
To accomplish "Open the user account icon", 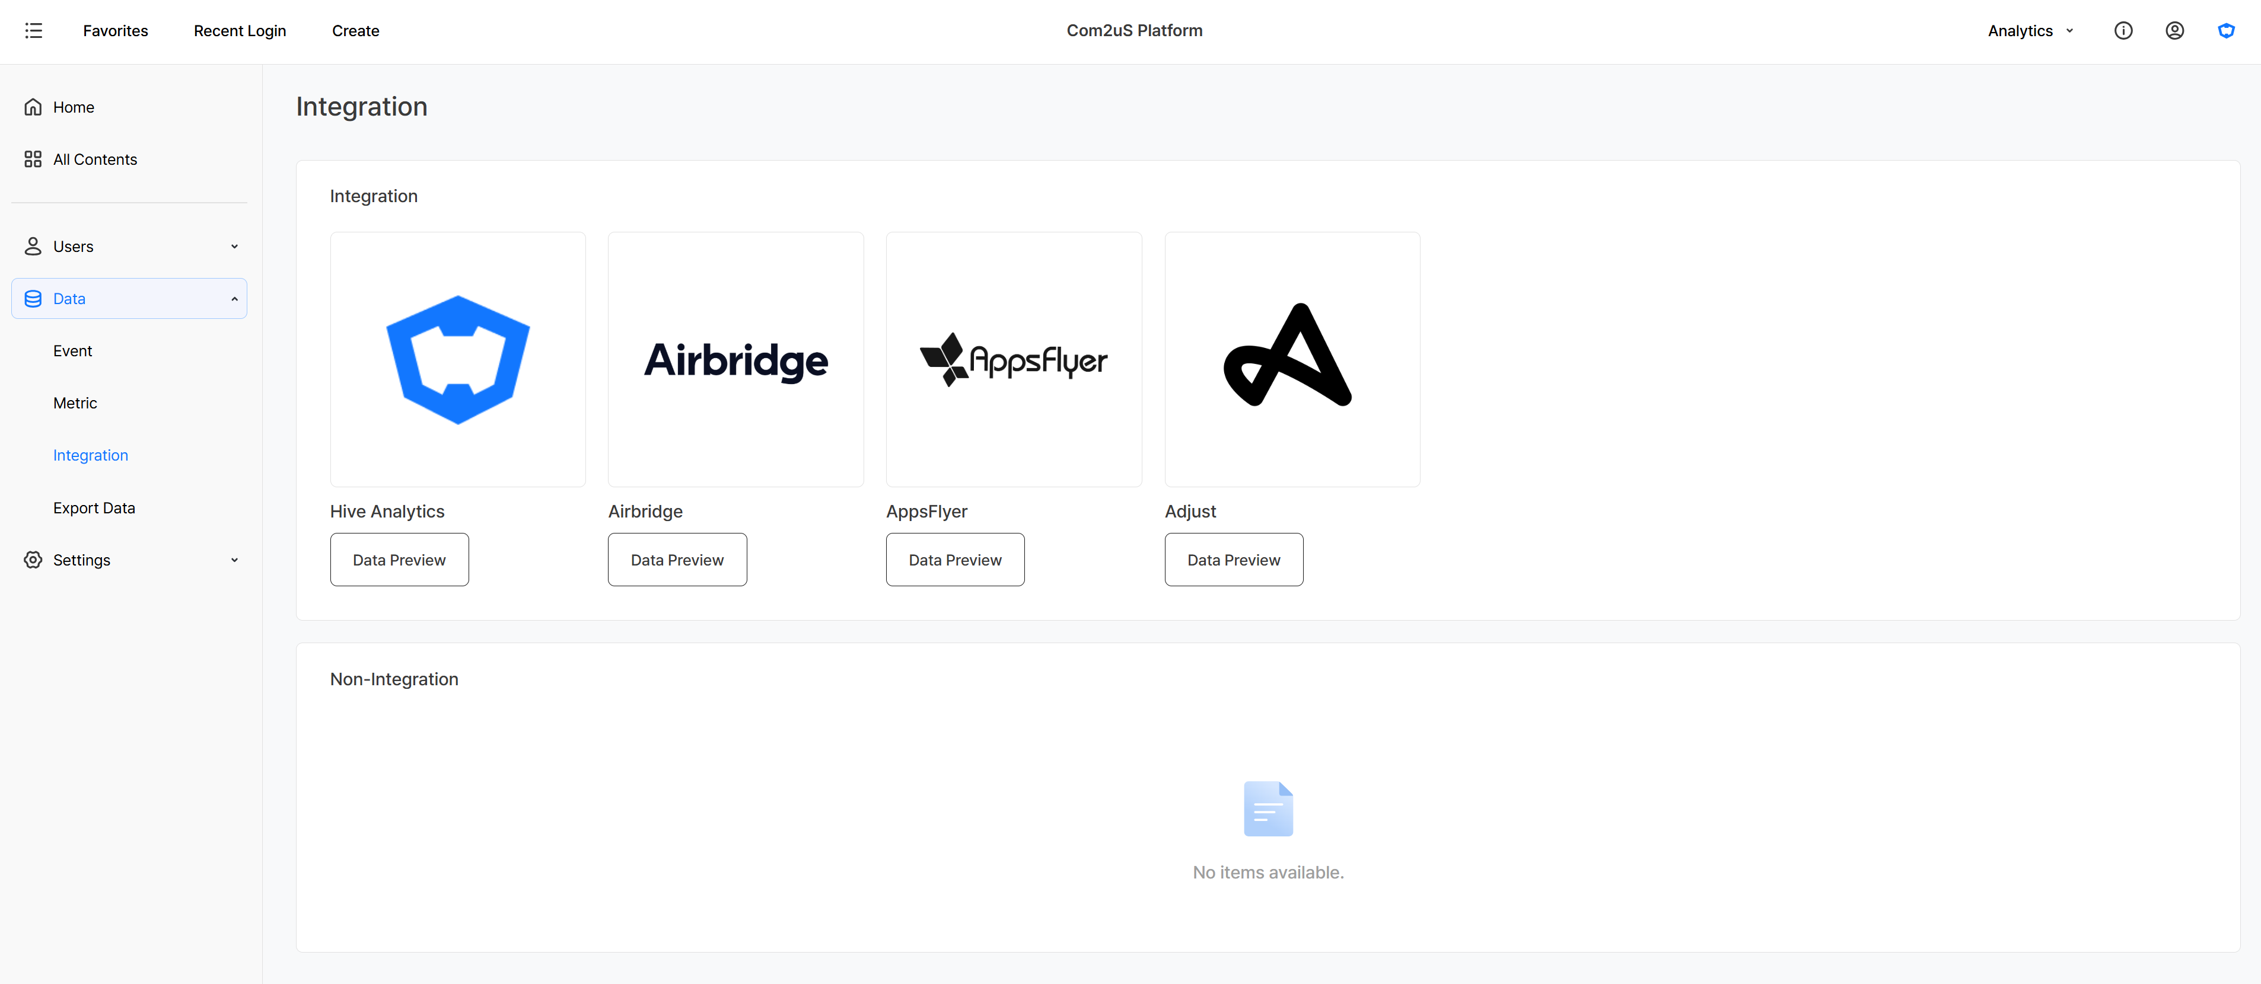I will pos(2175,31).
